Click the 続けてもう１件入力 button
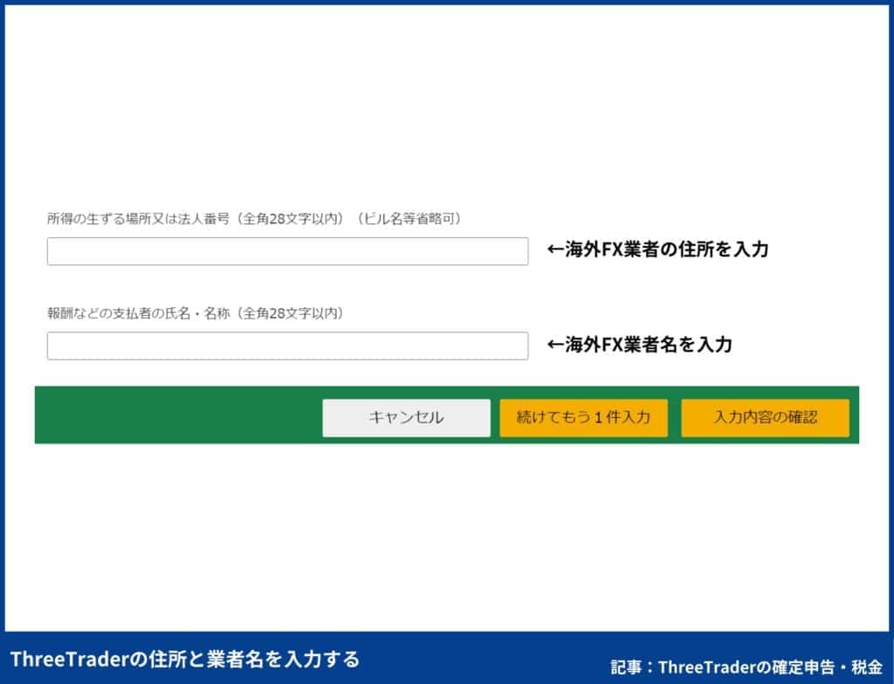The height and width of the screenshot is (684, 894). (x=583, y=417)
